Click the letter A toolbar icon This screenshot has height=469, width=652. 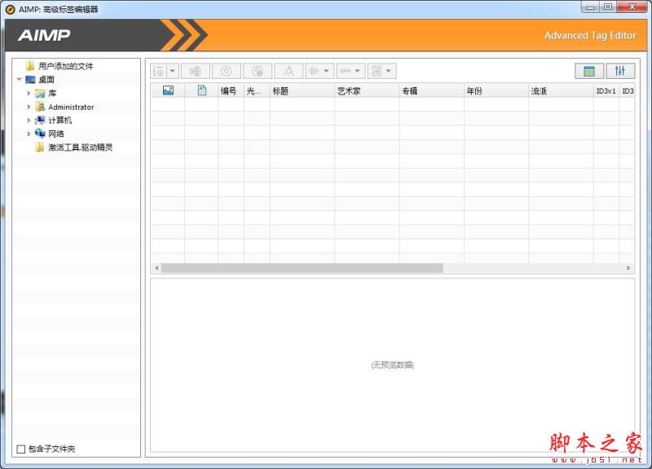pyautogui.click(x=289, y=71)
